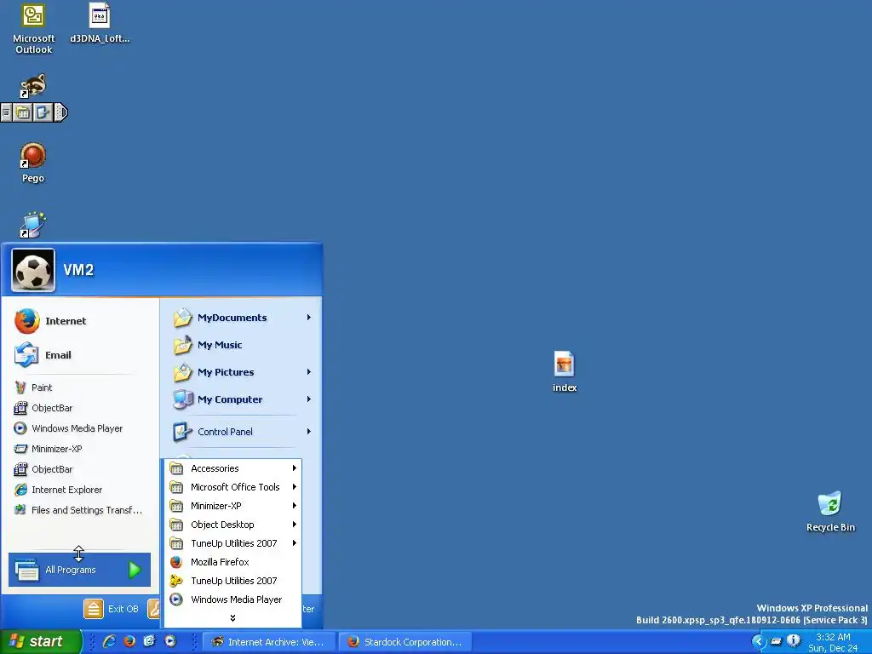Launch Mozilla Firefox from the programs list

233,562
